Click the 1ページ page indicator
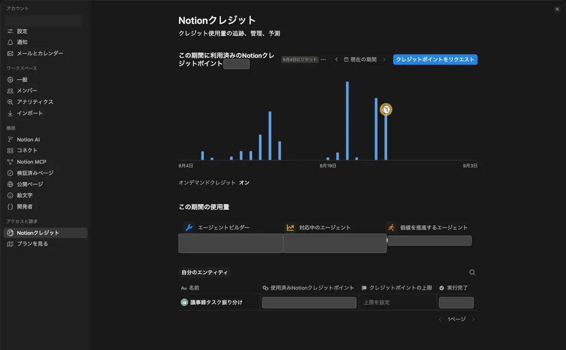The height and width of the screenshot is (350, 566). [457, 319]
